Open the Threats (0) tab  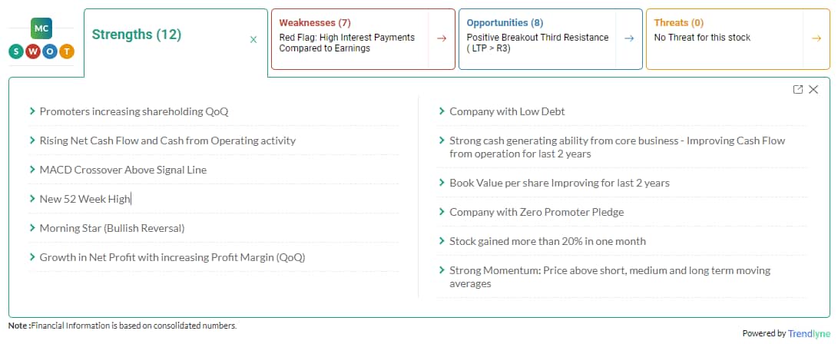pyautogui.click(x=678, y=23)
